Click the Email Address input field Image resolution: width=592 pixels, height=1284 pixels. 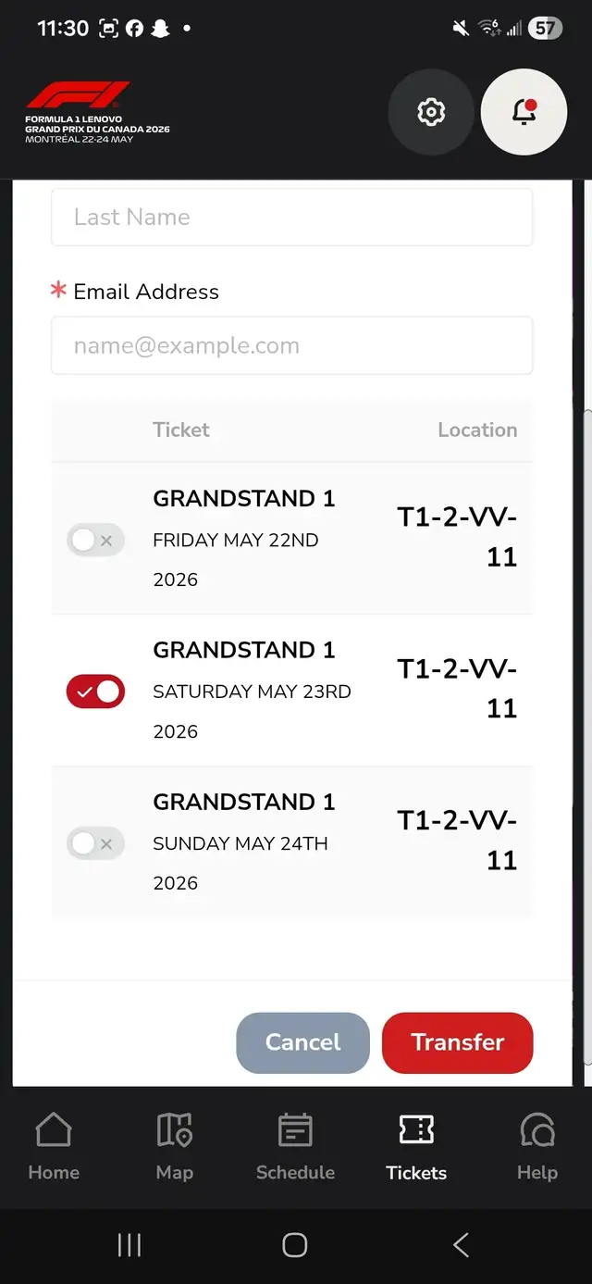click(x=291, y=346)
